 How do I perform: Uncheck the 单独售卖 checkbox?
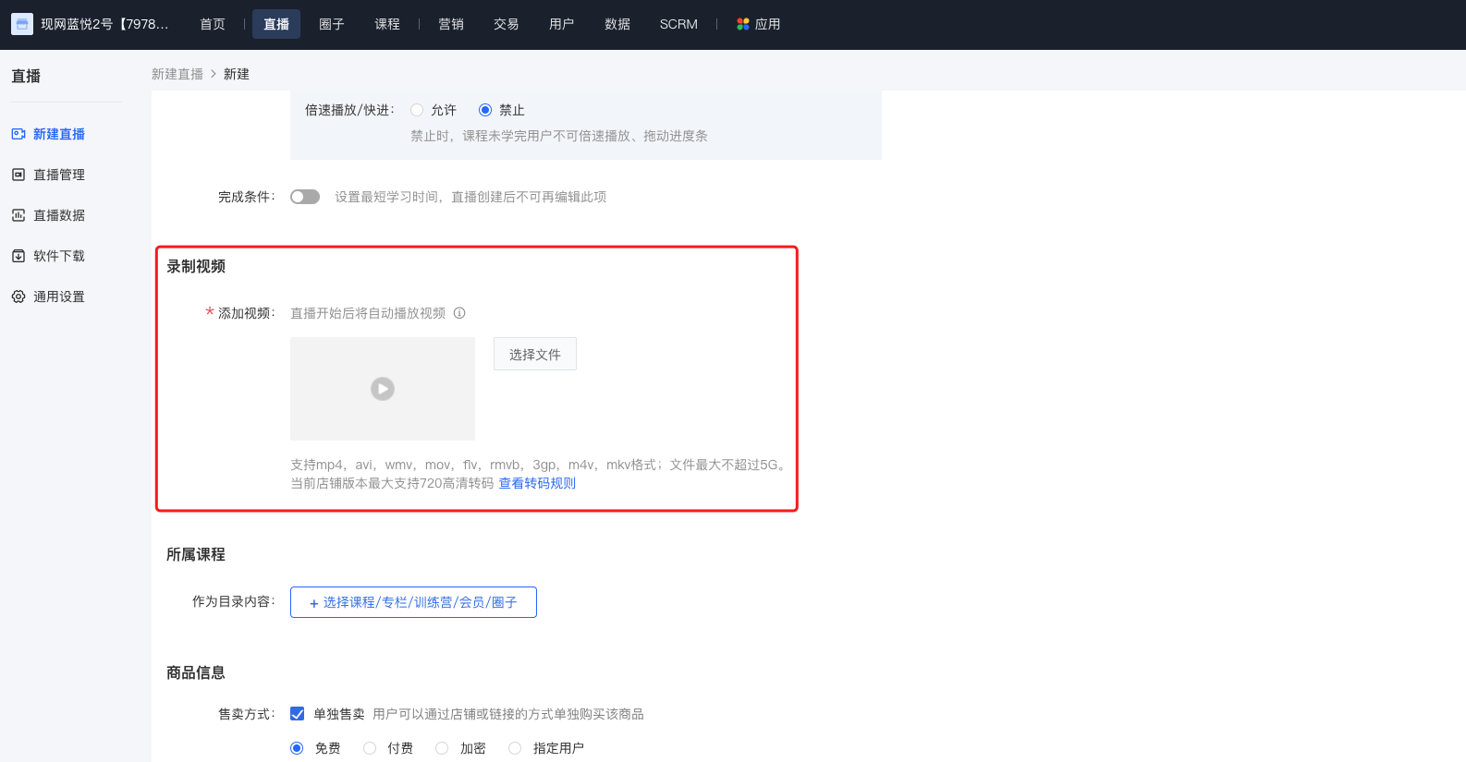298,714
